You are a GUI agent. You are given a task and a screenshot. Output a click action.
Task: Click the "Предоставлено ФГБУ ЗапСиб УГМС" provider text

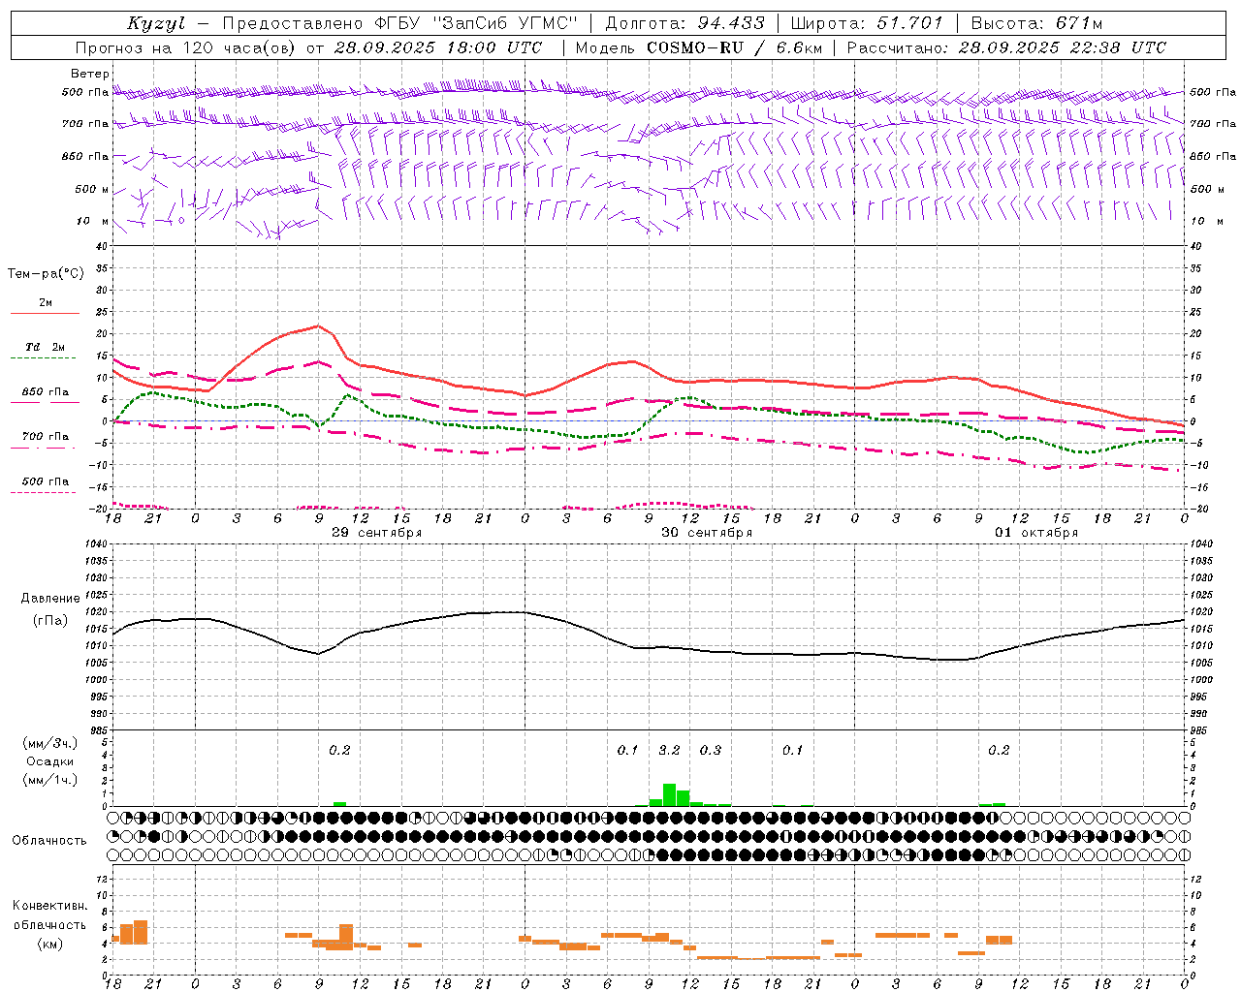(400, 23)
